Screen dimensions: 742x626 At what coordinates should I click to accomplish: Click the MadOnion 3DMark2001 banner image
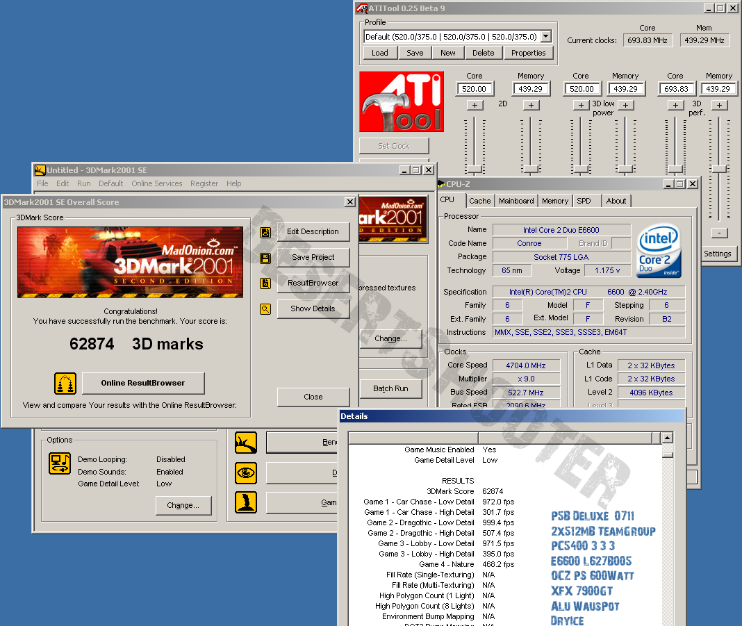pyautogui.click(x=130, y=262)
